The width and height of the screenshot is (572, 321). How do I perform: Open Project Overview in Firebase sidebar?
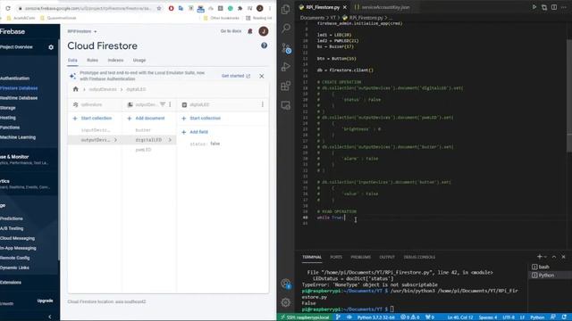16,47
